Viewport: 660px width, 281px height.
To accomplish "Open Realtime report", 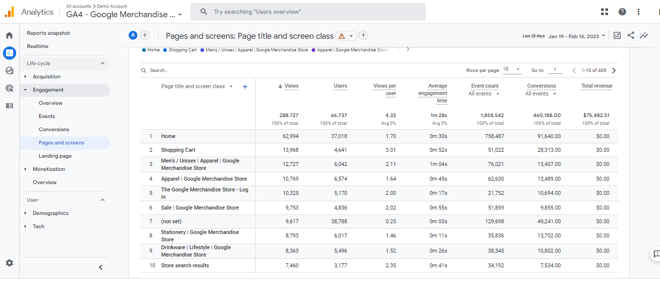I will (38, 46).
